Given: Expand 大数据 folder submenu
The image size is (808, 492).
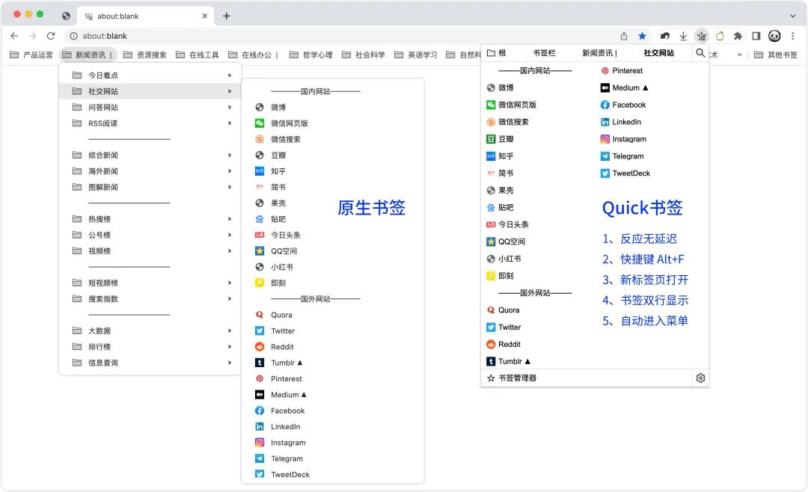Looking at the screenshot, I should pyautogui.click(x=150, y=330).
